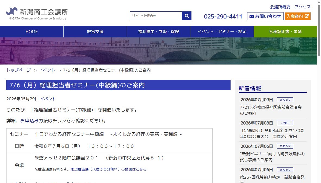Open the 古町芸妓無料お試し事業 news item

[272, 157]
